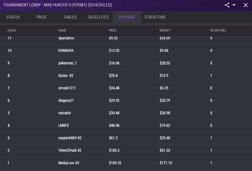
Task: Click prize value $61.2
Action: pos(113,138)
